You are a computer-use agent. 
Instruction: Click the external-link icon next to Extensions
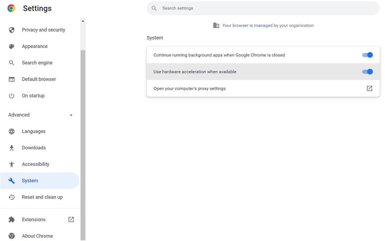click(x=71, y=219)
